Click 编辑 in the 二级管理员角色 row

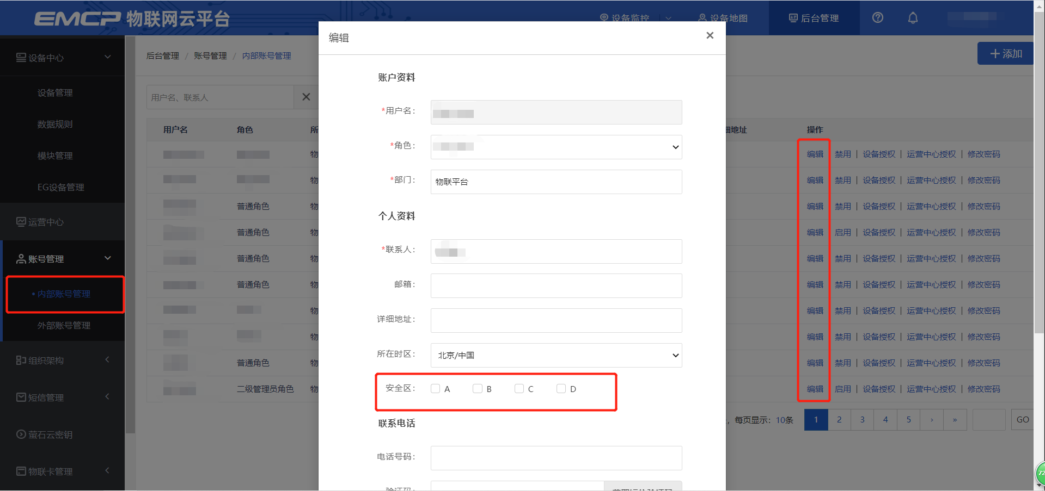[815, 389]
